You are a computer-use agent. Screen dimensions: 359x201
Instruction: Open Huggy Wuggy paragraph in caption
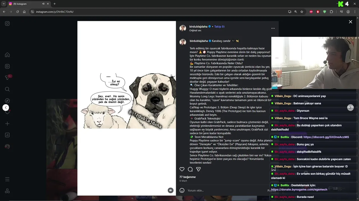pos(231,91)
